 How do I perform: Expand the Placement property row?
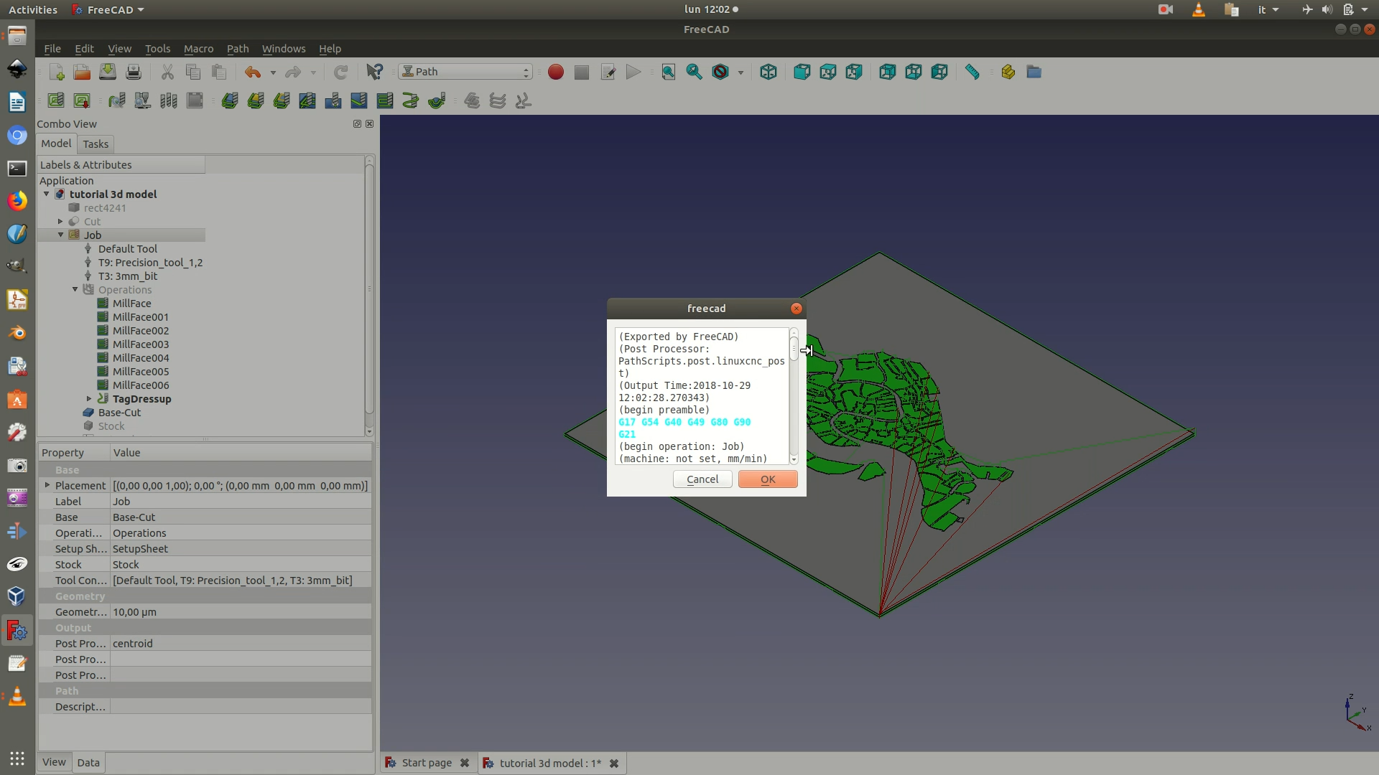coord(47,486)
